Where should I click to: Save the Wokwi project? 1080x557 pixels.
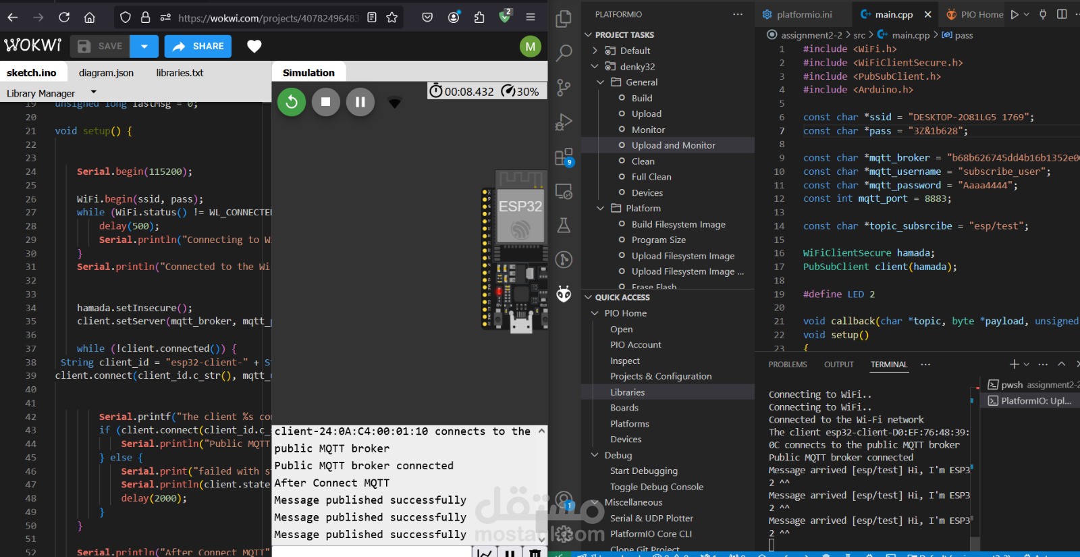(x=100, y=46)
